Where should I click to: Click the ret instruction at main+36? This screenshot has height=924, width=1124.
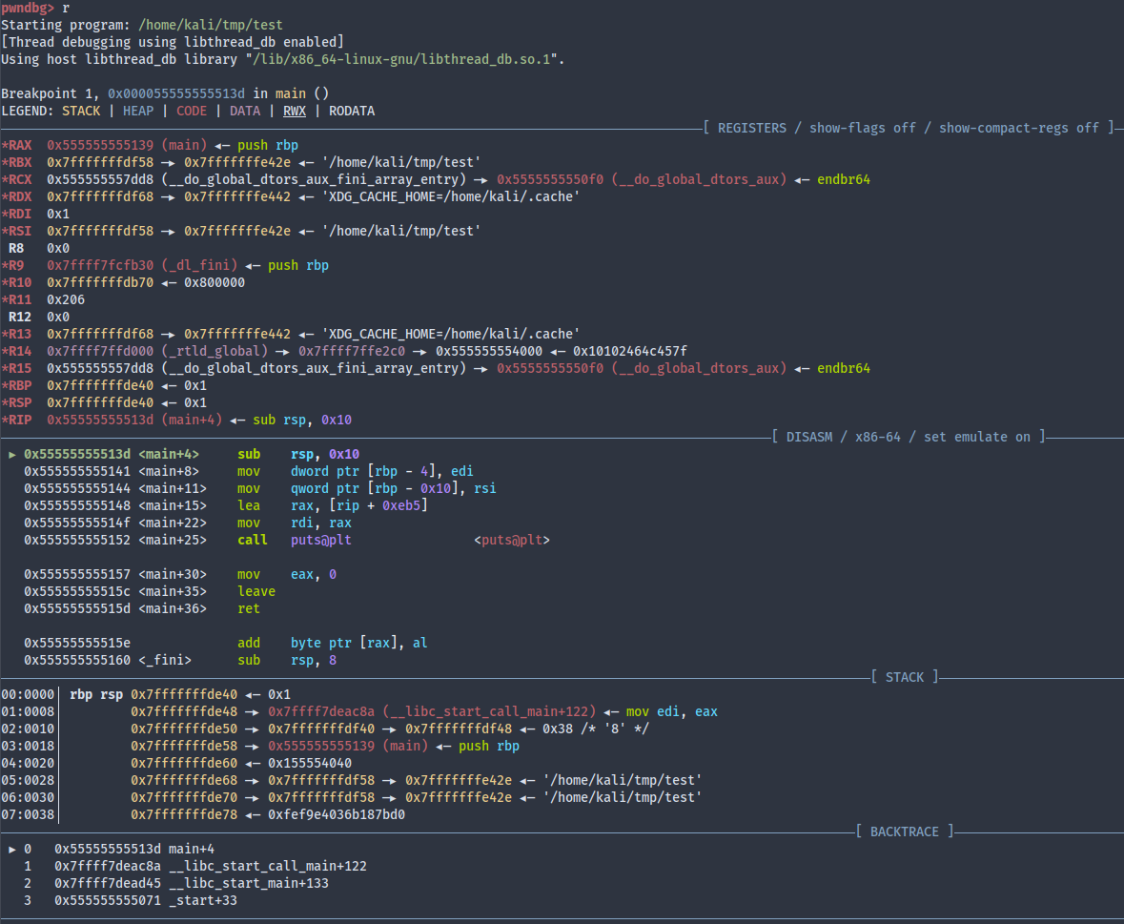pyautogui.click(x=248, y=608)
